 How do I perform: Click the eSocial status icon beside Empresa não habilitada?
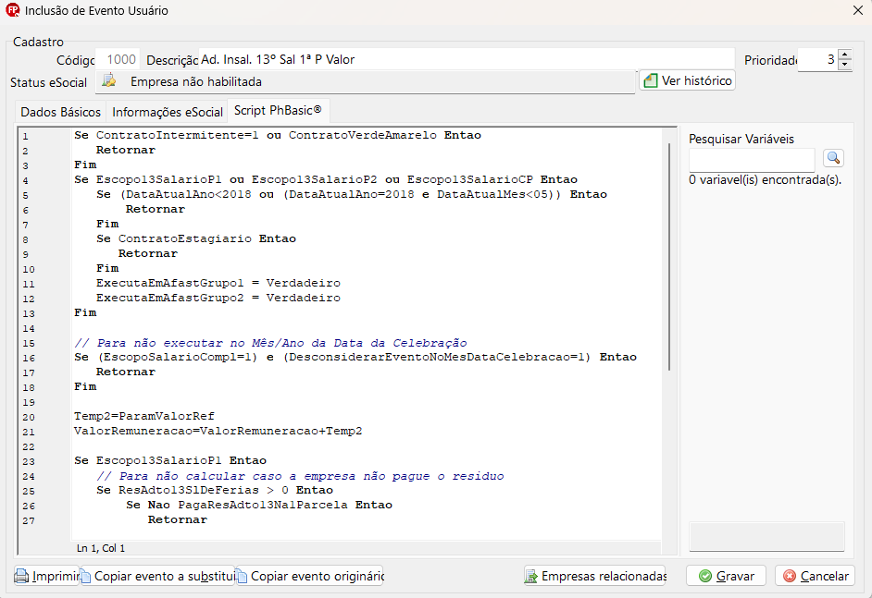click(x=109, y=81)
